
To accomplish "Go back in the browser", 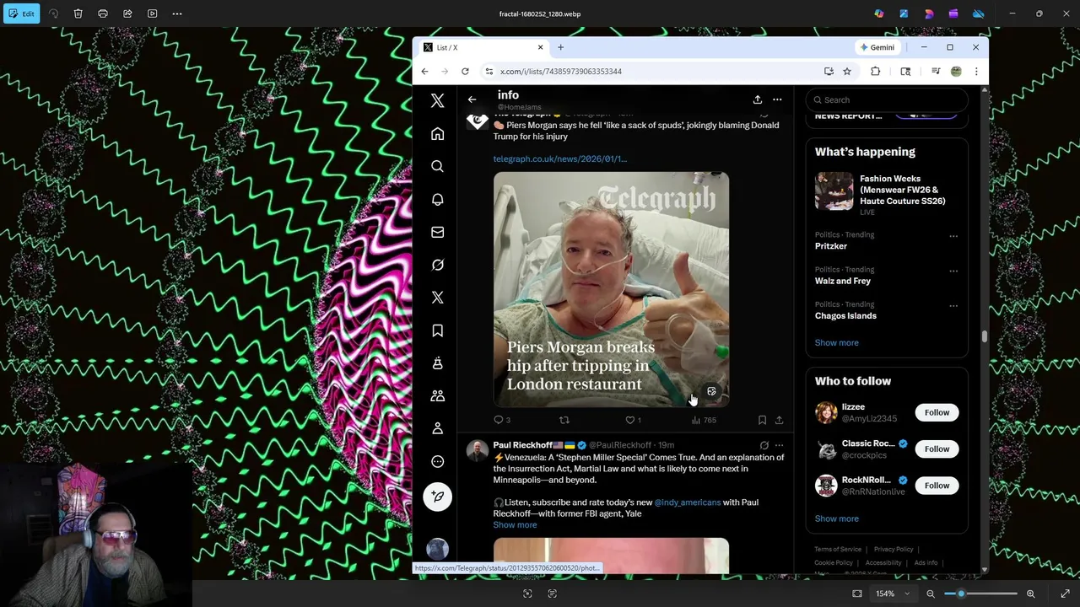I will 424,72.
